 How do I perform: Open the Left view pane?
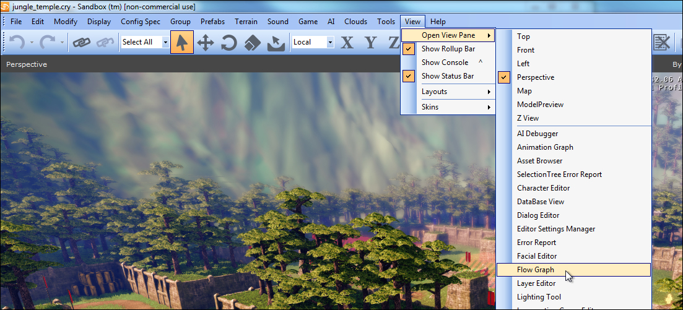click(x=573, y=64)
